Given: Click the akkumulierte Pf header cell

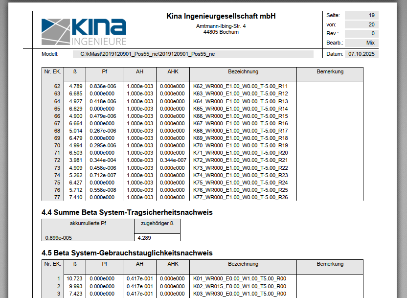Looking at the screenshot, I should coord(88,224).
